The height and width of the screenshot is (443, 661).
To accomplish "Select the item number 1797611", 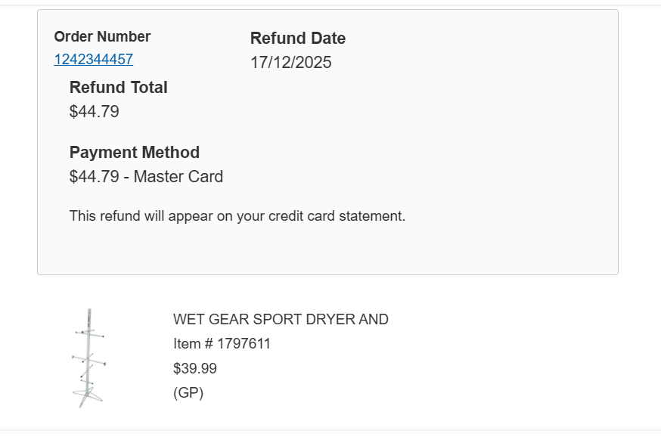I will coord(244,345).
